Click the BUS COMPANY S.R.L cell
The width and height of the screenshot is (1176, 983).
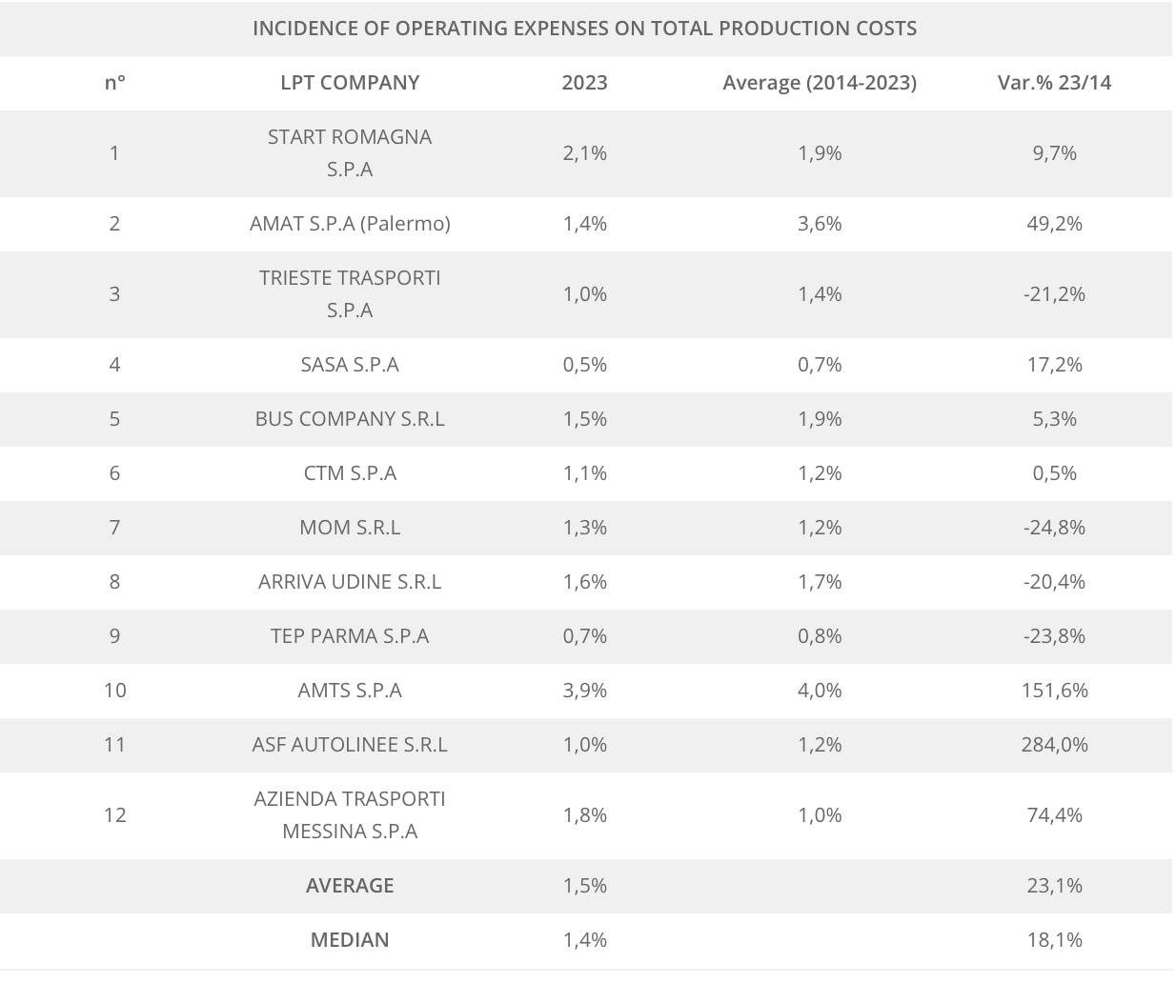coord(350,419)
